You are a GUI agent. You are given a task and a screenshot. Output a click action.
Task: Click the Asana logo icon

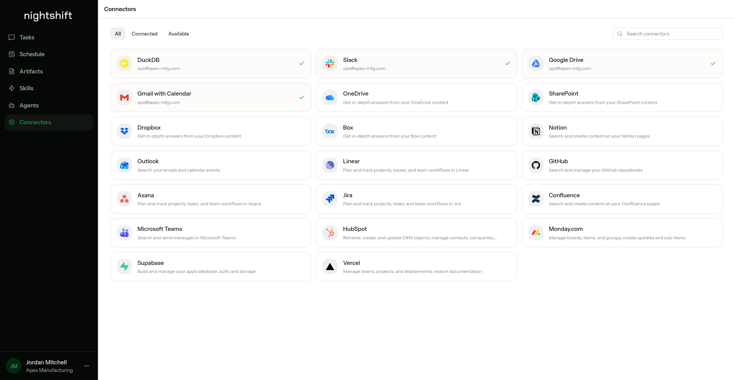(124, 199)
